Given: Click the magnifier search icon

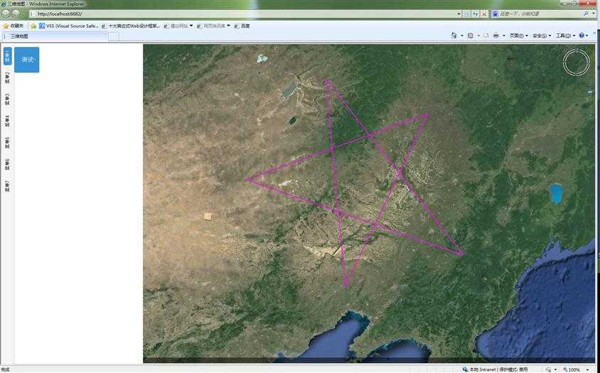Looking at the screenshot, I should (586, 13).
